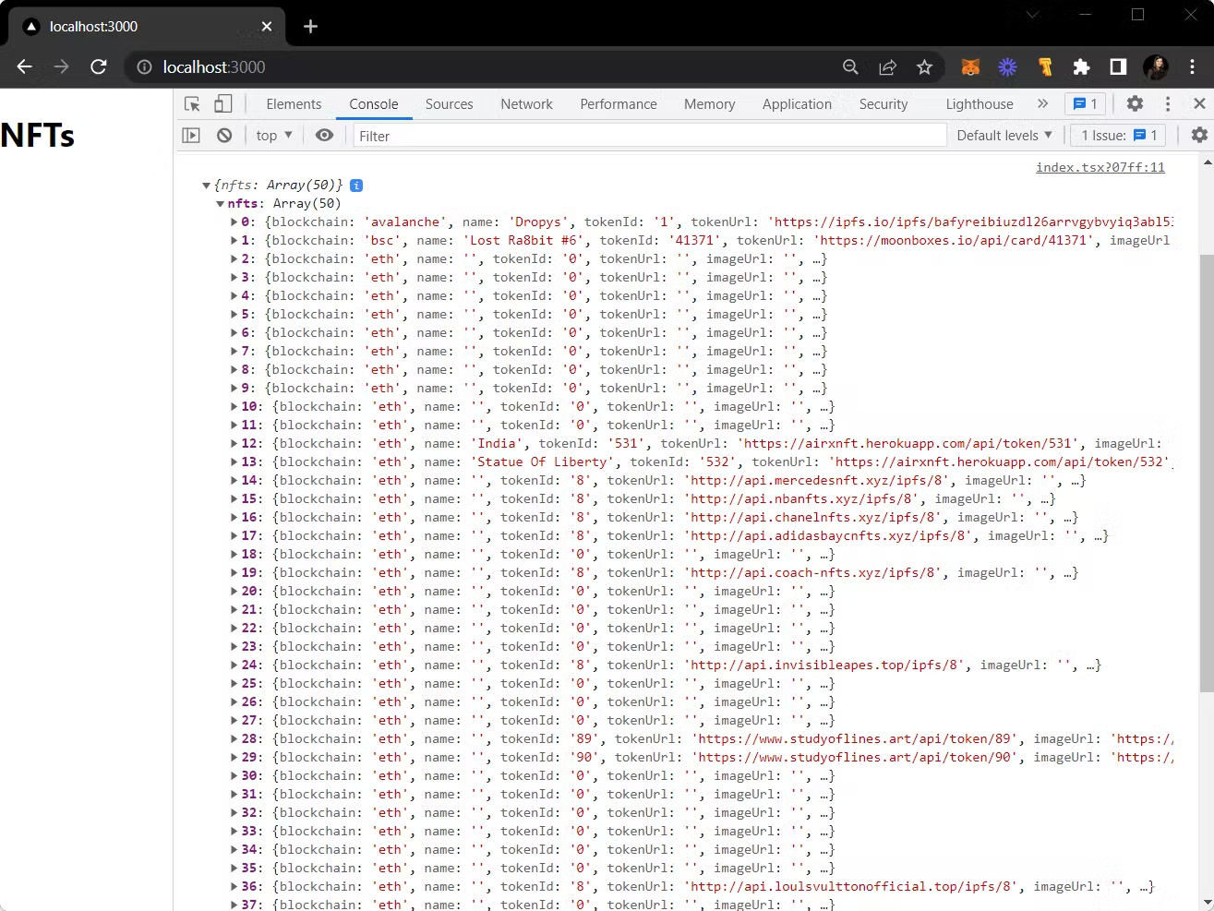1214x911 pixels.
Task: Reload the localhost page
Action: click(x=99, y=66)
